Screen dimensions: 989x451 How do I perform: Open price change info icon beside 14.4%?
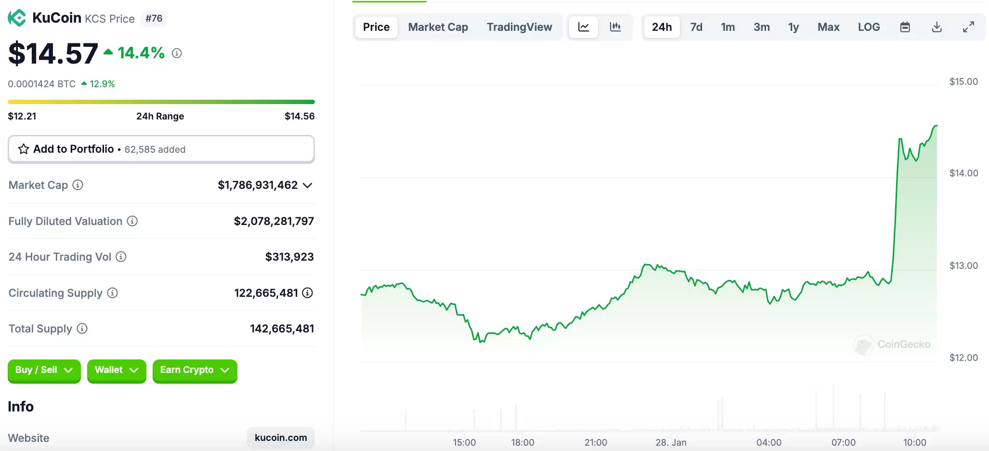click(177, 53)
